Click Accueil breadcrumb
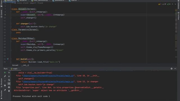The height and width of the screenshot is (101, 180). coord(15,65)
